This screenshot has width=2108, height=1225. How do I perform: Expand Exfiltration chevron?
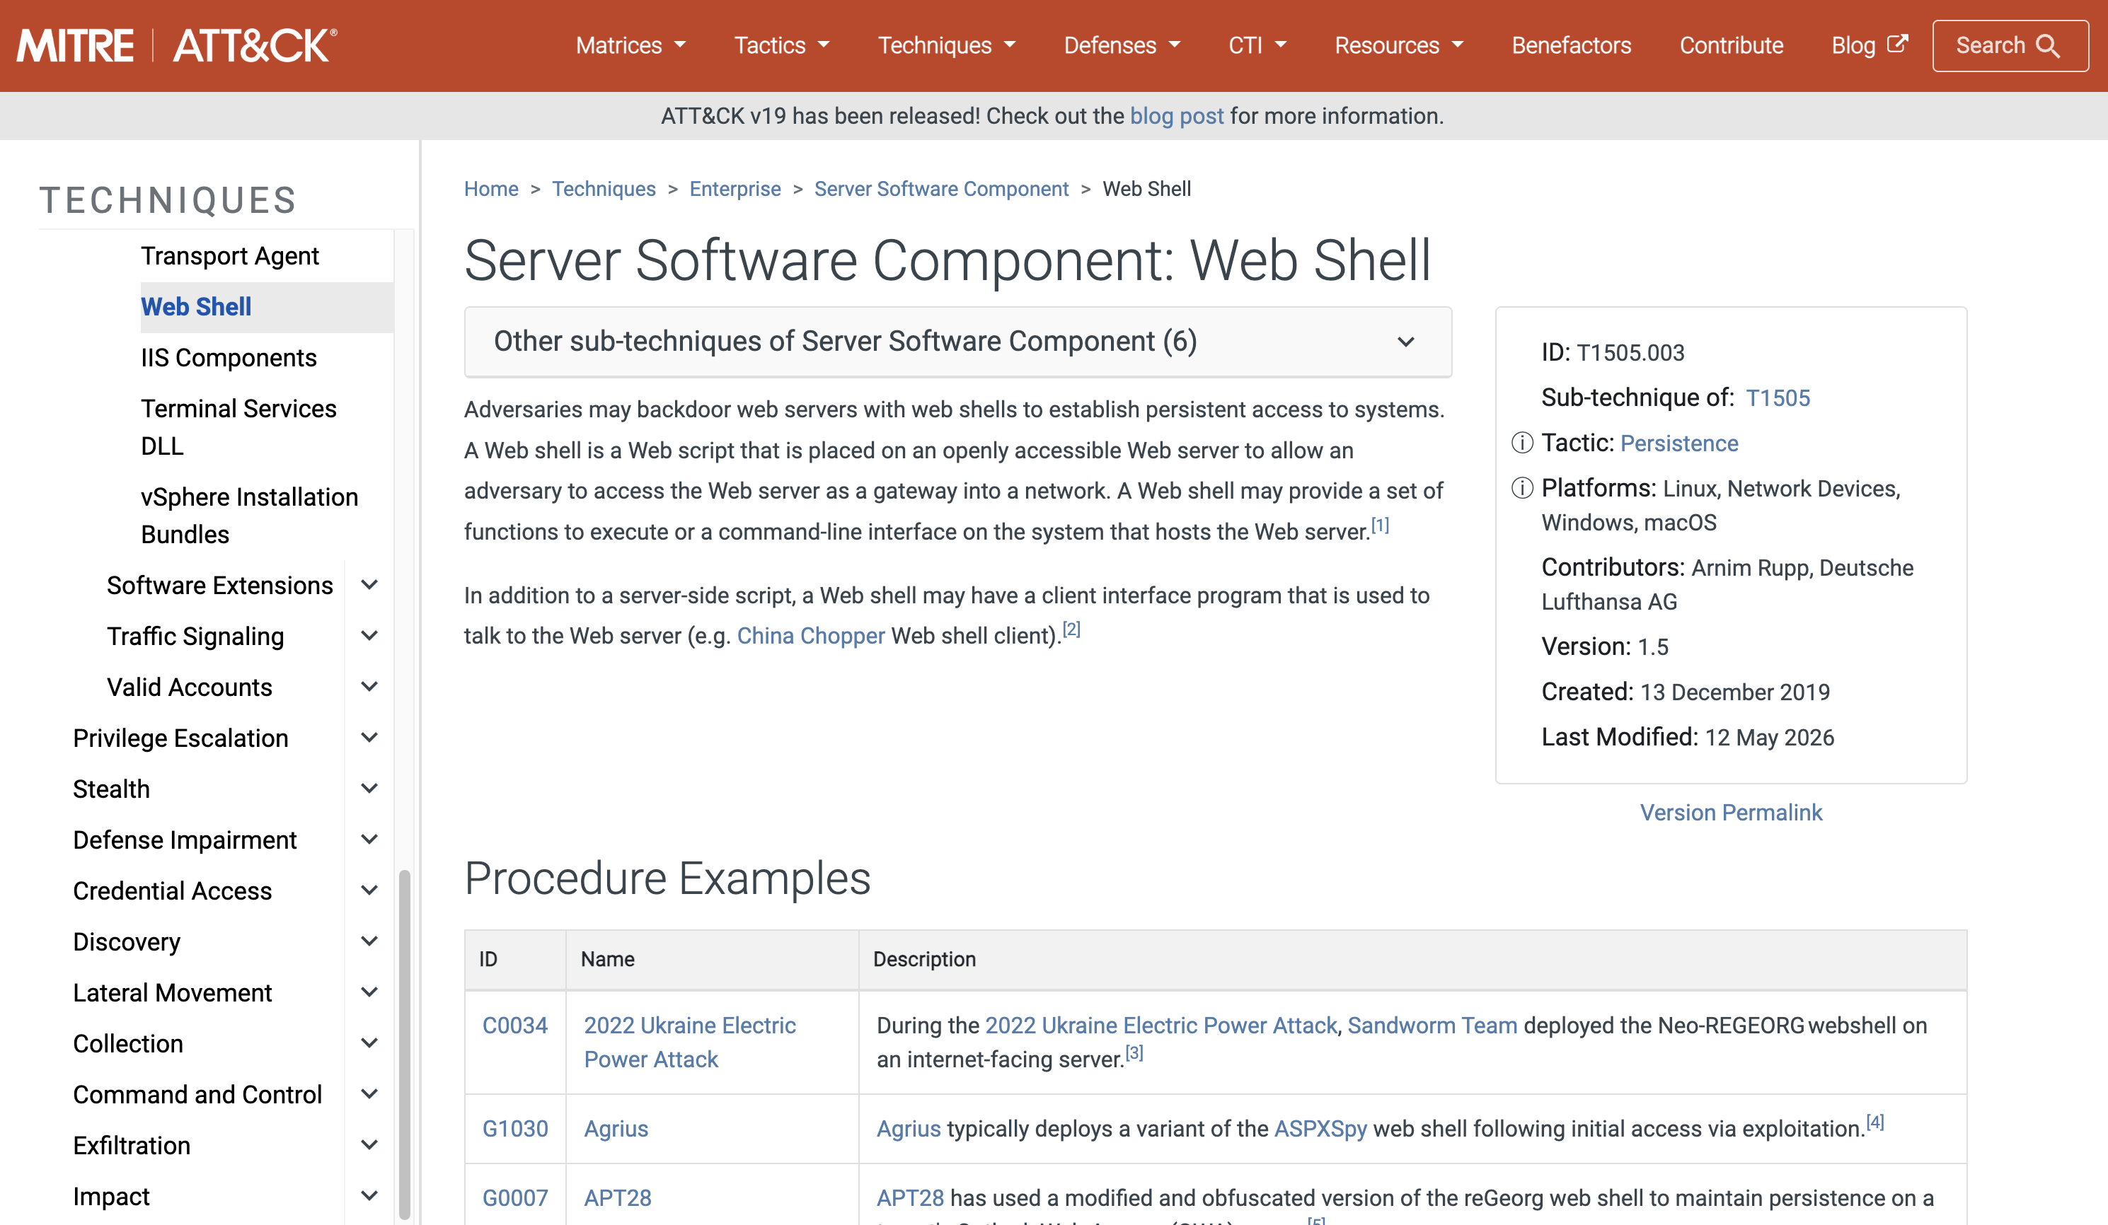(x=369, y=1146)
